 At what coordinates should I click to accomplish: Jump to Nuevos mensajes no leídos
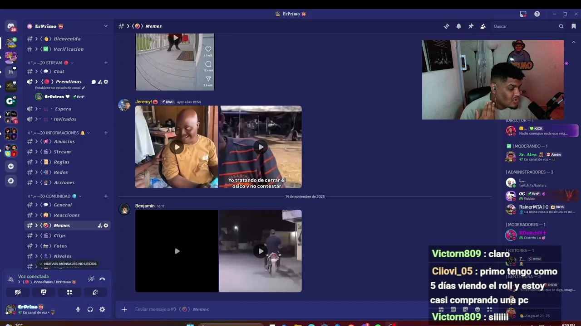click(68, 264)
